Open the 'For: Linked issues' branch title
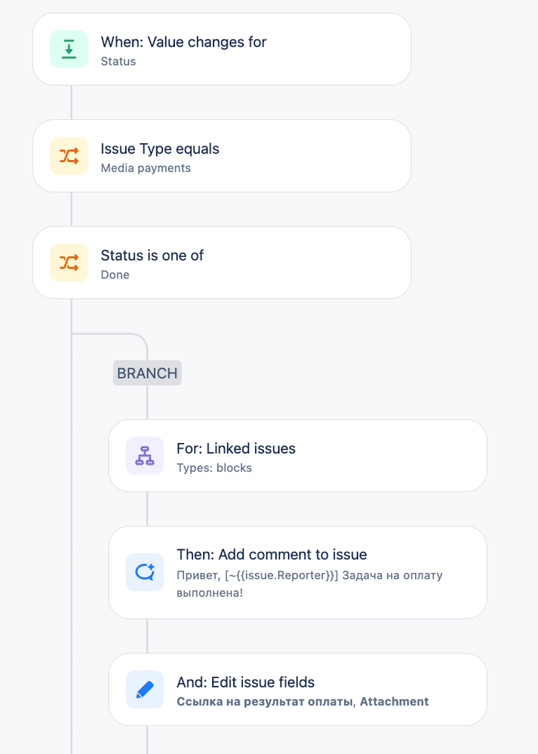The height and width of the screenshot is (754, 538). (x=236, y=448)
